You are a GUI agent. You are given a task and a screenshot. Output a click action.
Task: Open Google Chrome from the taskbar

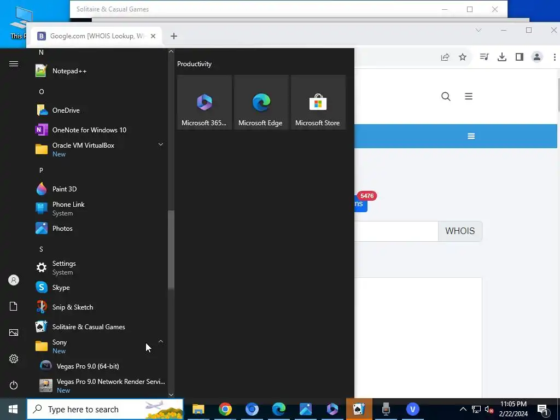coord(225,409)
